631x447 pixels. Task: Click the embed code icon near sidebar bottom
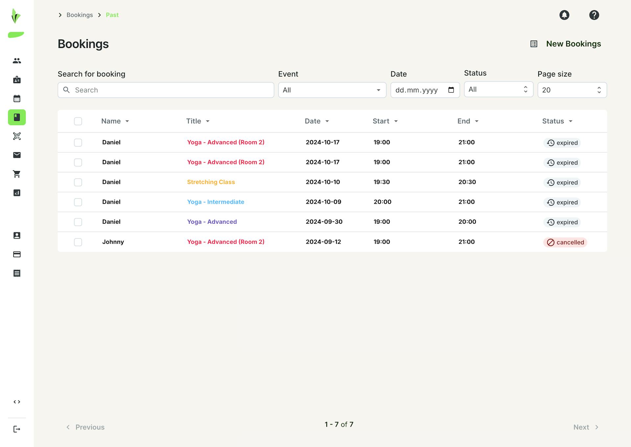16,401
